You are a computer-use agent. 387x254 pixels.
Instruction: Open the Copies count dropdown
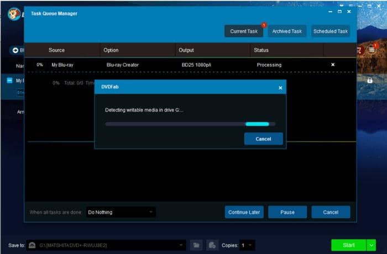(247, 245)
